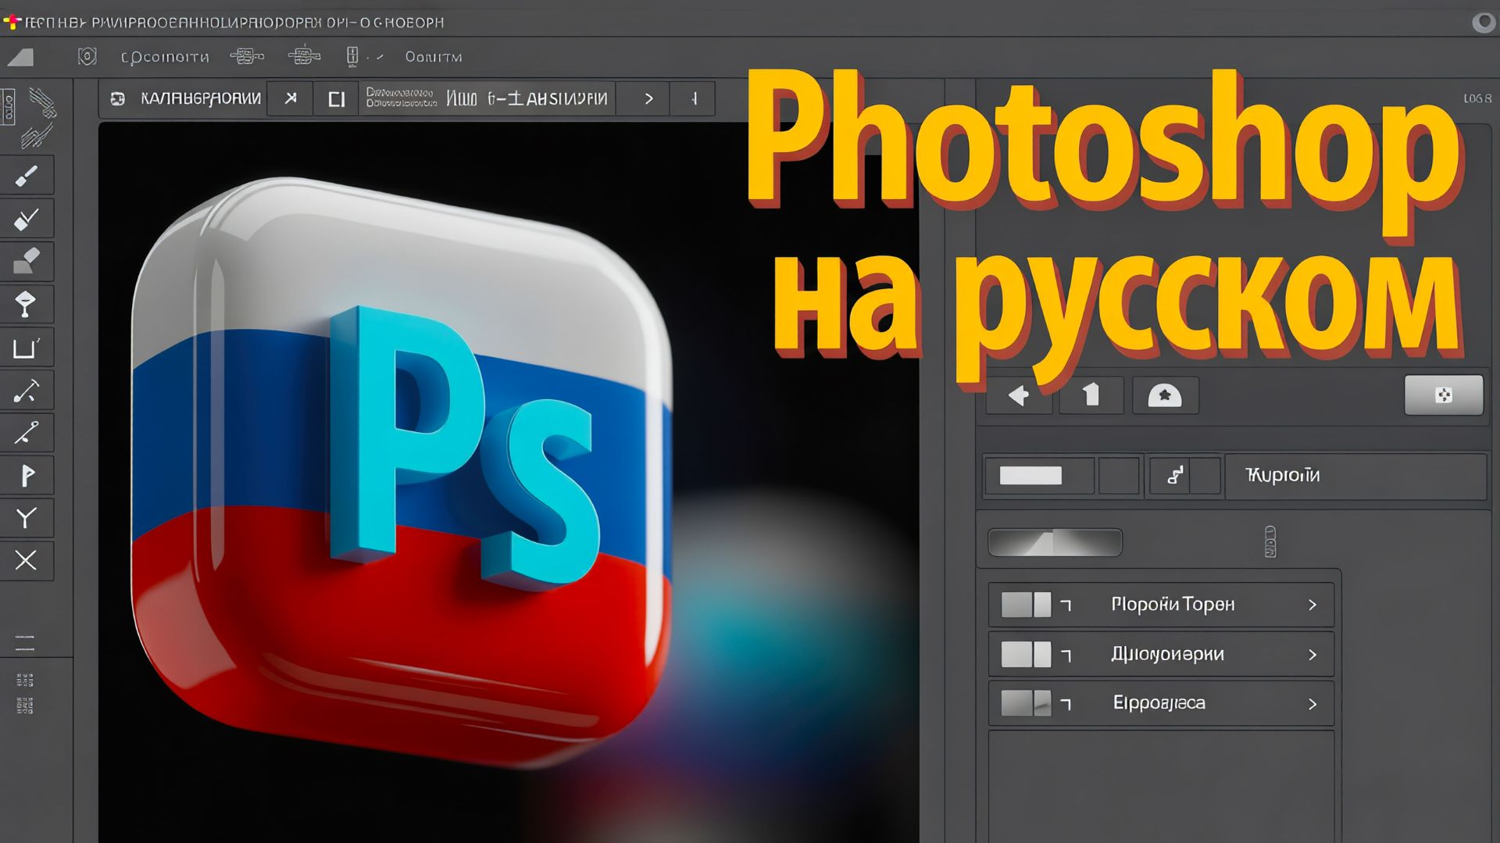Image resolution: width=1500 pixels, height=843 pixels.
Task: Select the Marquee selection tool
Action: (x=27, y=347)
